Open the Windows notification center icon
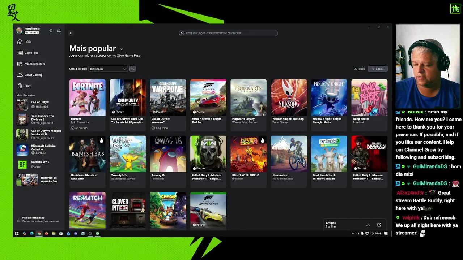463x260 pixels. coord(386,234)
